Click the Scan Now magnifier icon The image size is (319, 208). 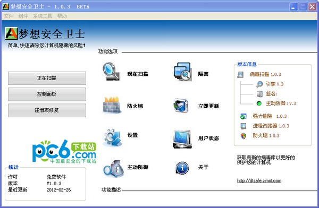coord(111,71)
